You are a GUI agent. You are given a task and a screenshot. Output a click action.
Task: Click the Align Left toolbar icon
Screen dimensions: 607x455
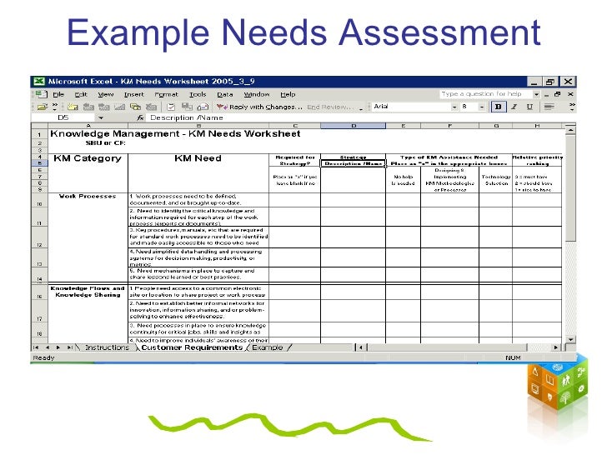(549, 107)
